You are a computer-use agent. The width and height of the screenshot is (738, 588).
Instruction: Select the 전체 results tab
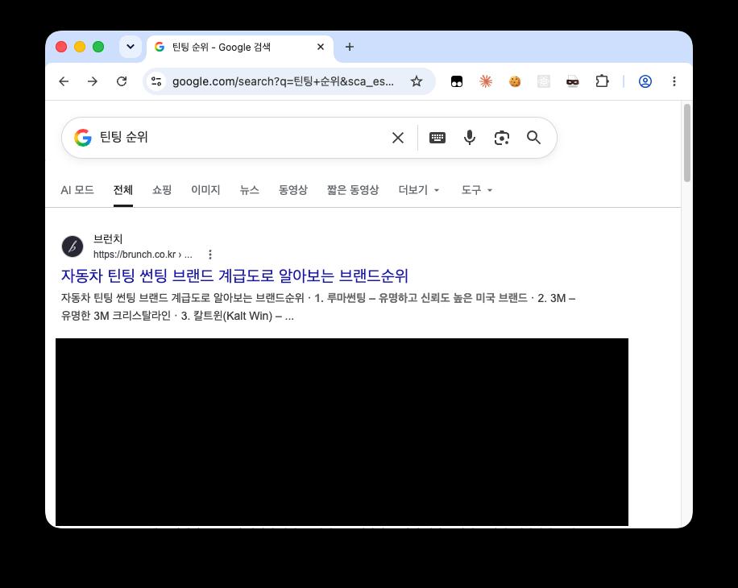click(x=123, y=190)
